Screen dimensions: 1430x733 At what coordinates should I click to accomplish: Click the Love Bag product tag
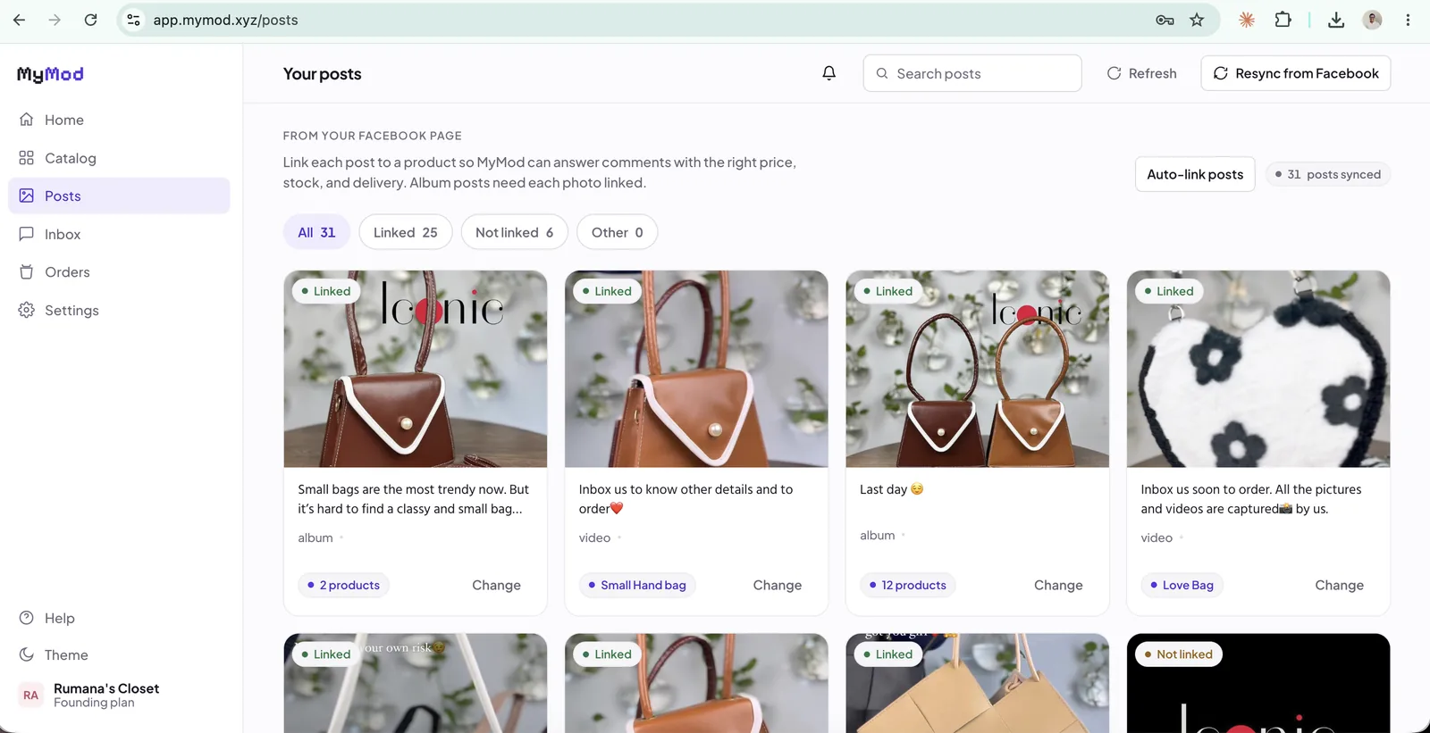(1182, 585)
